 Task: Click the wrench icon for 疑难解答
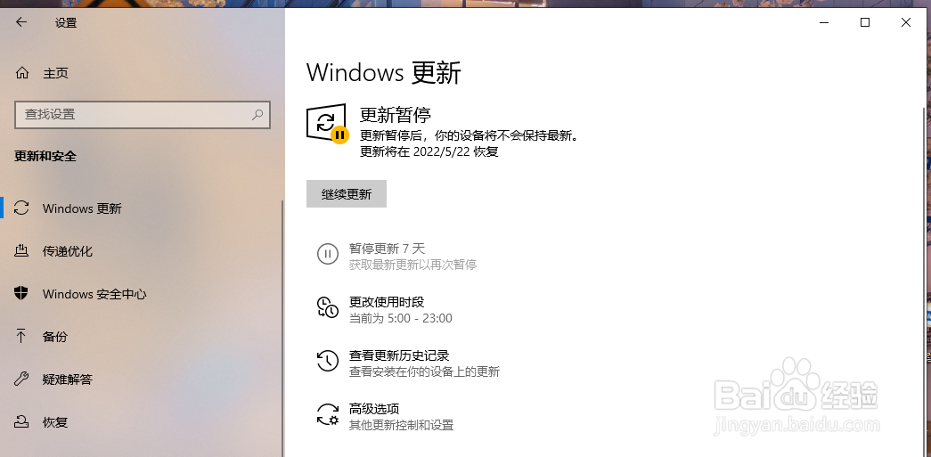click(21, 379)
